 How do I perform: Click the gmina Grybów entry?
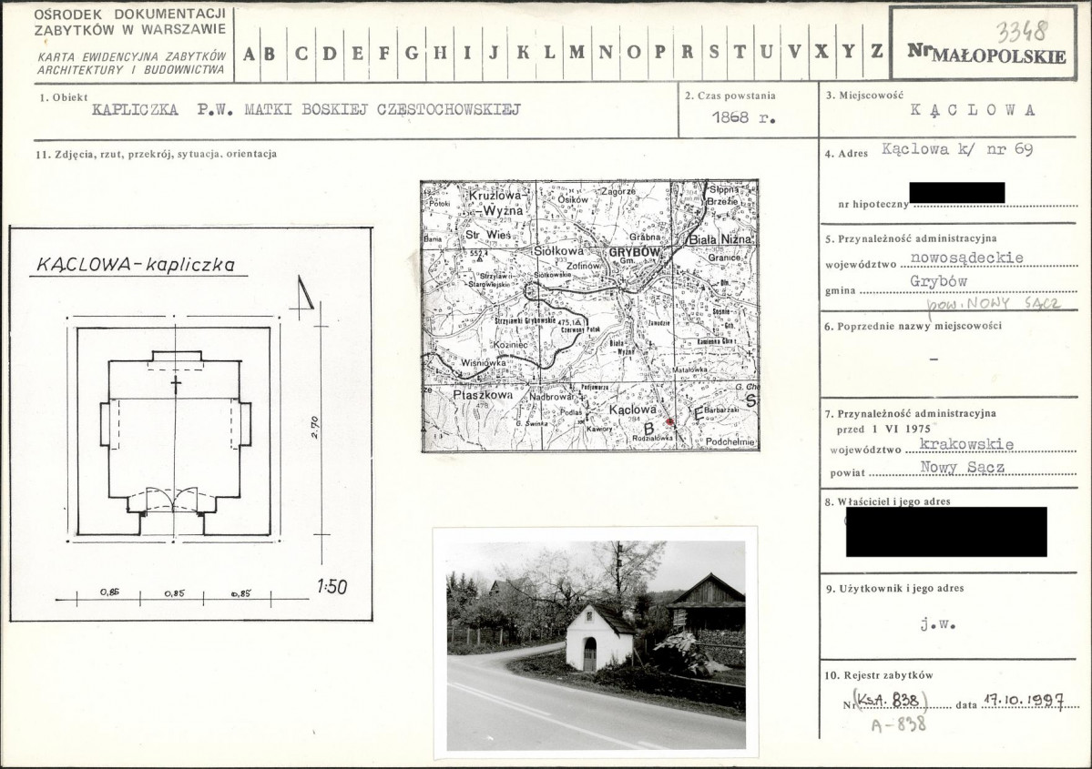938,281
